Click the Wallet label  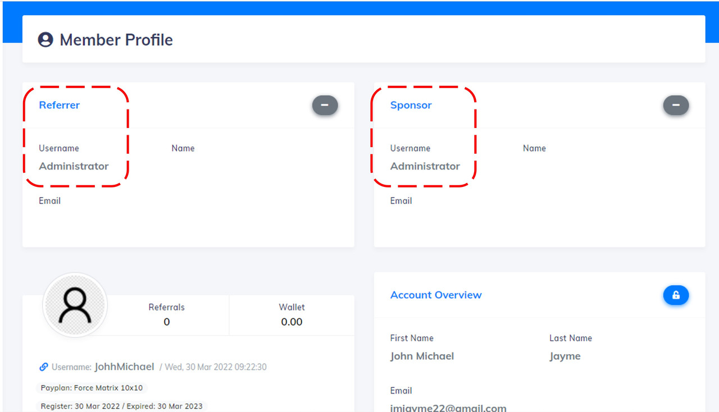pos(292,307)
